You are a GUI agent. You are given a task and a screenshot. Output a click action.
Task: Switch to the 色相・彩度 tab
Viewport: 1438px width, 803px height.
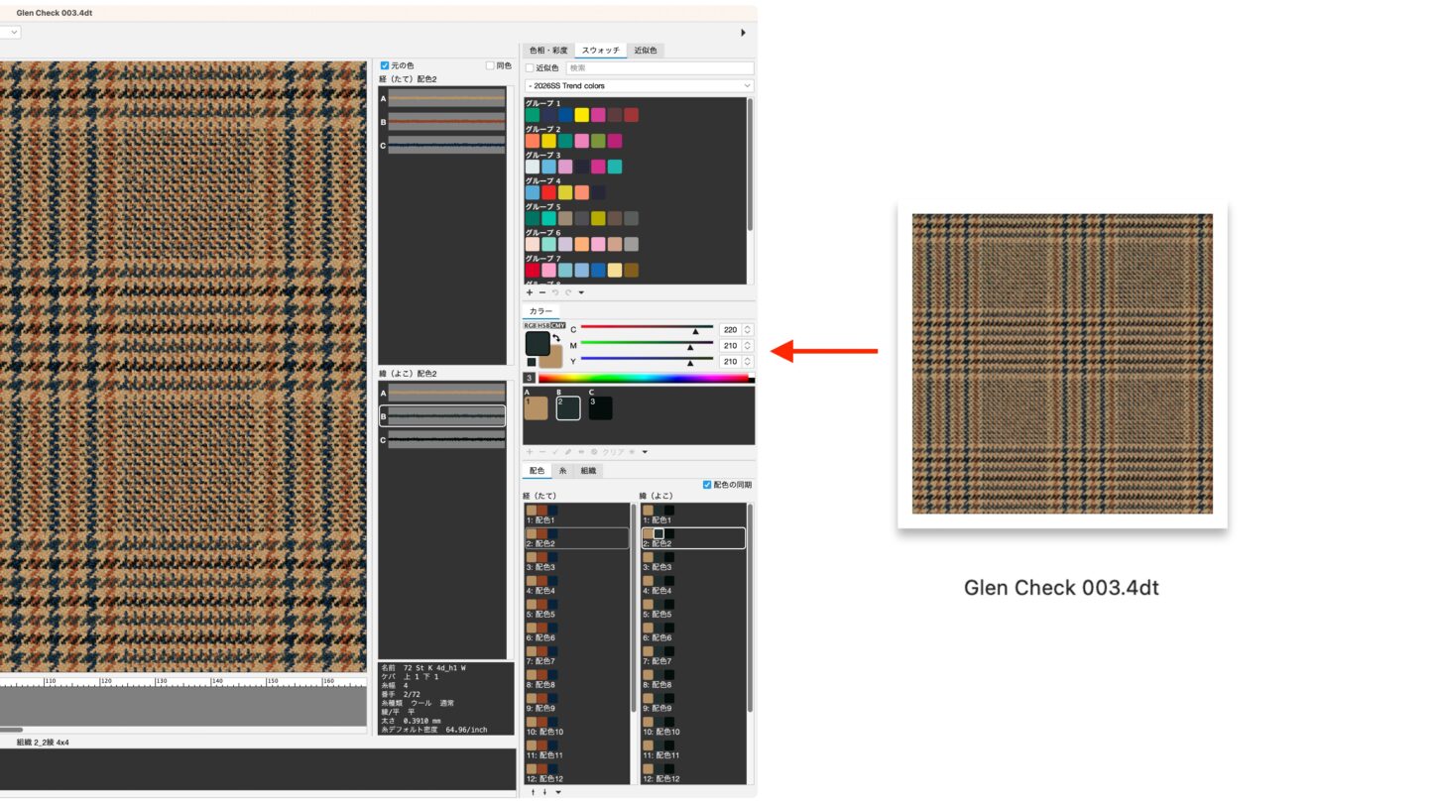tap(548, 50)
